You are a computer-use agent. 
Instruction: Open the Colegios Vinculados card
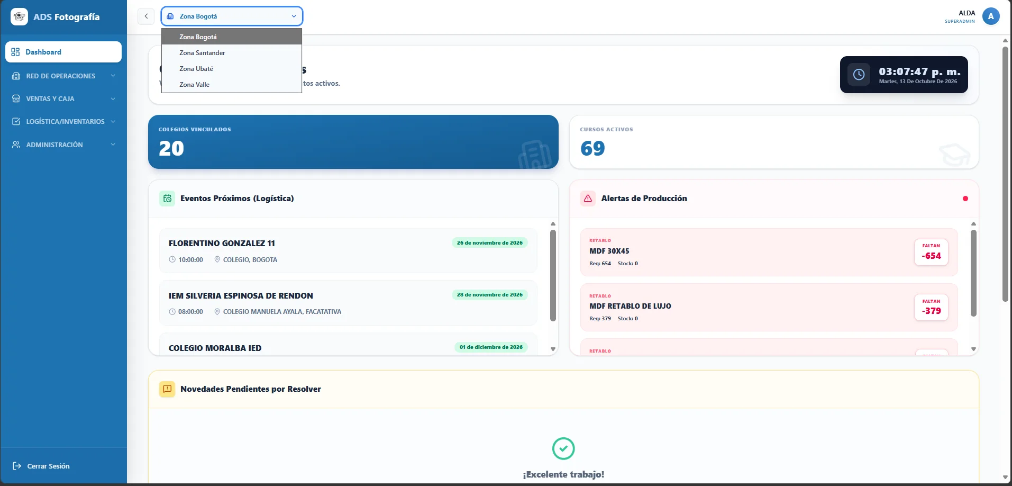(x=353, y=142)
